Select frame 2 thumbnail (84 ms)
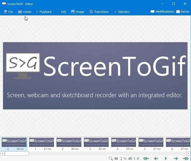This screenshot has height=161, width=191. pos(69,144)
